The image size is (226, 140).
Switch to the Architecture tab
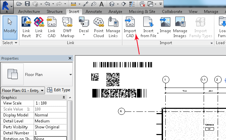[x=29, y=12]
